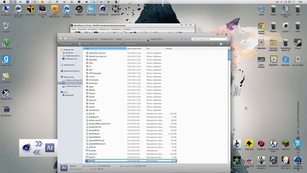Click the 'Открыть' toolbar button
This screenshot has width=307, height=173.
(x=84, y=44)
